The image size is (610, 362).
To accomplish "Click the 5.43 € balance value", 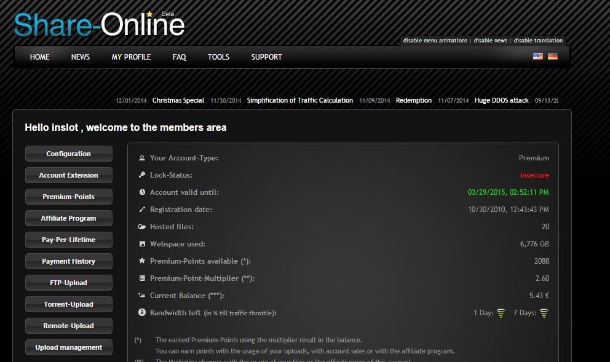I will 539,296.
